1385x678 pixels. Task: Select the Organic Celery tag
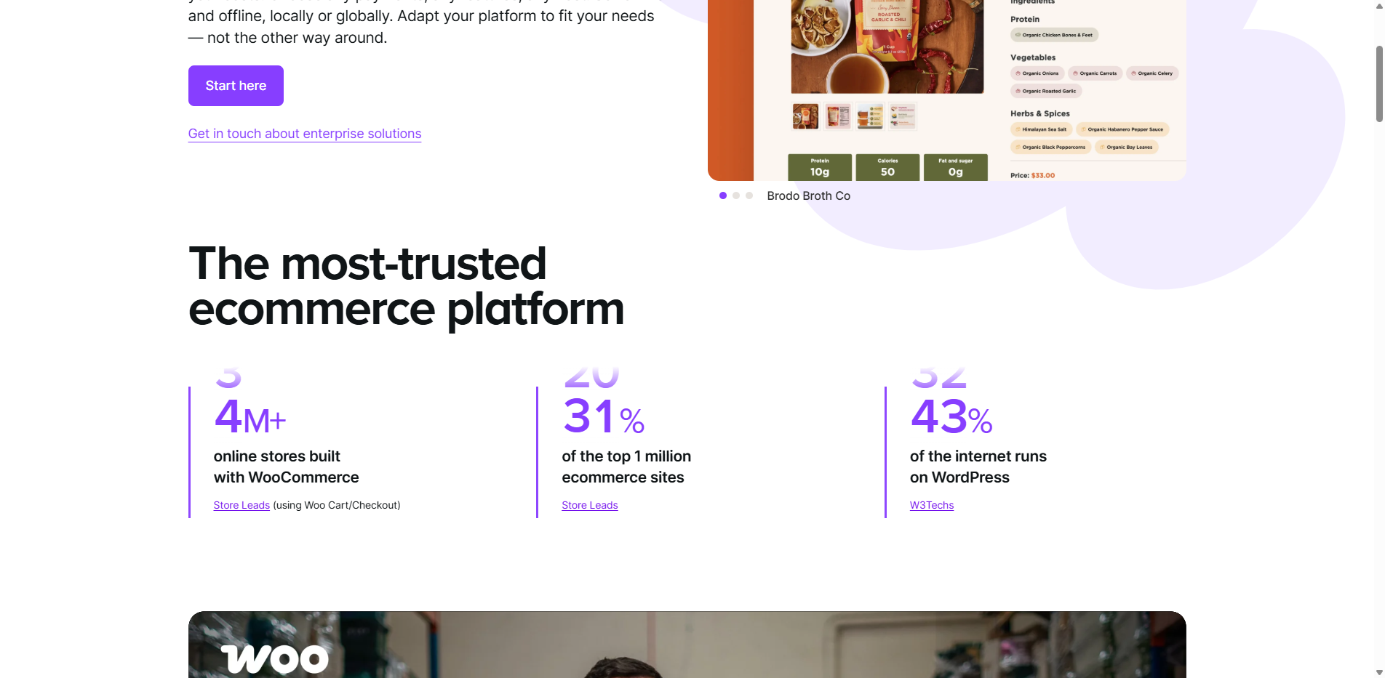coord(1152,73)
